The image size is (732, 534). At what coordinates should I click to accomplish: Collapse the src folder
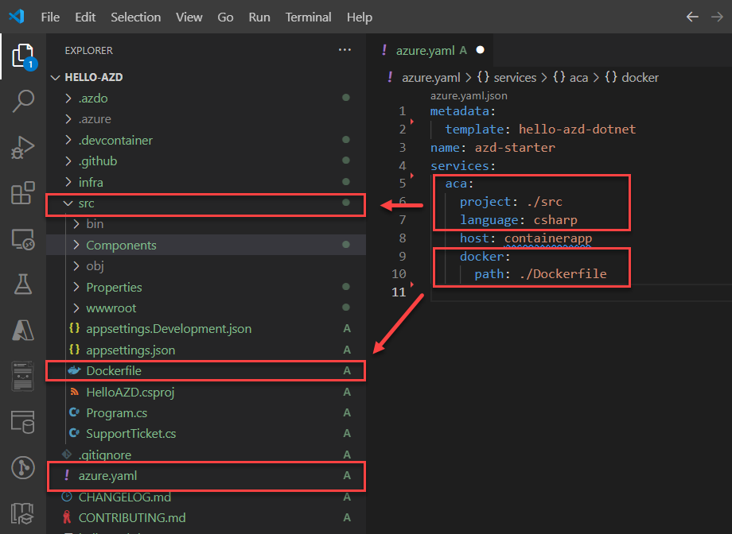[85, 203]
